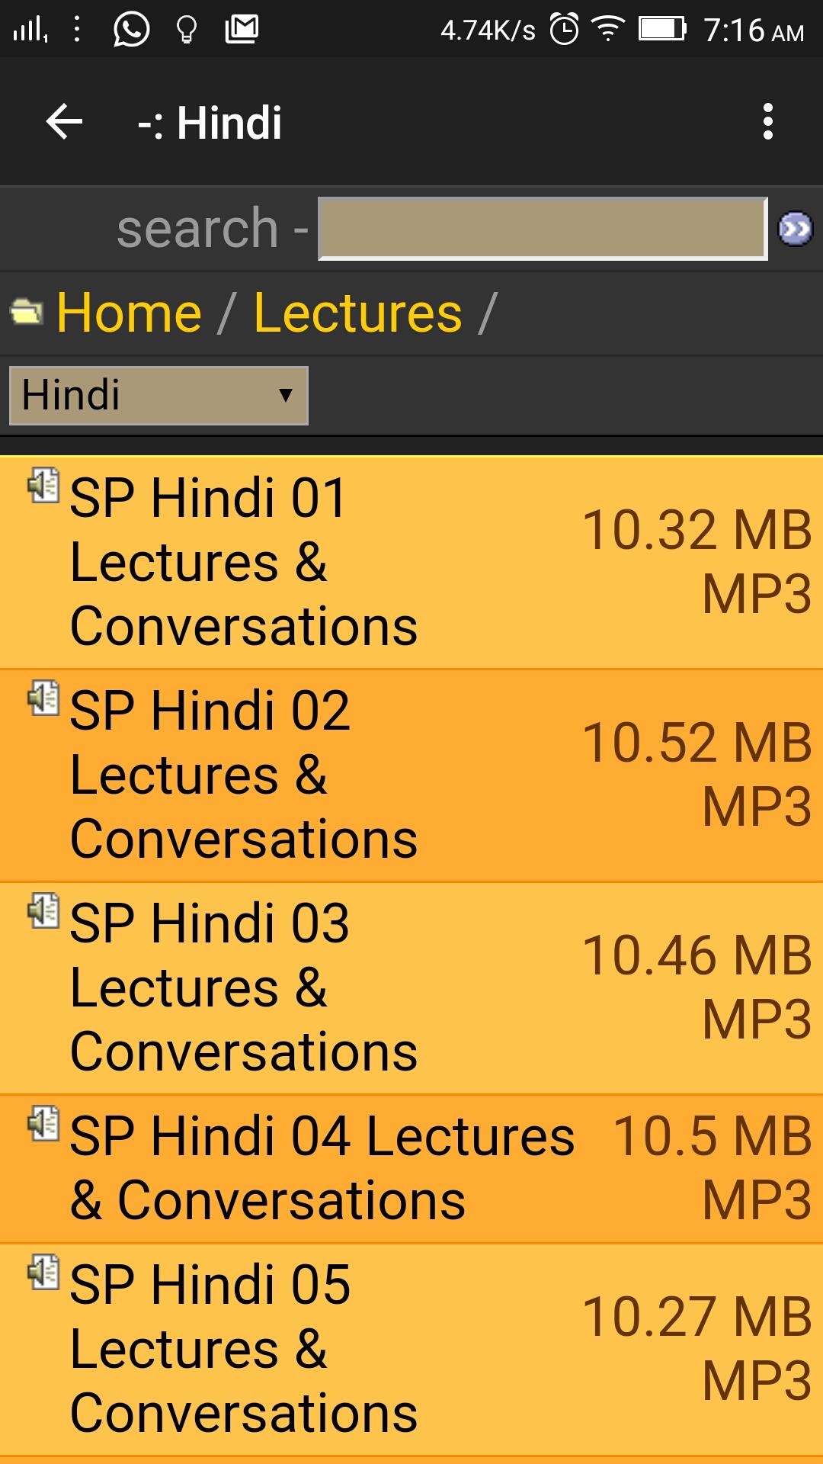Open SP Hindi 03 Lectures & Conversations
Screen dimensions: 823x1464
(x=244, y=987)
